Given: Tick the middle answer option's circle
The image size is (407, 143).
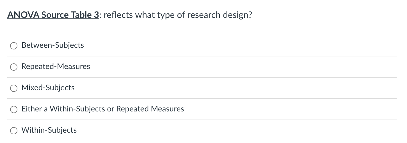Looking at the screenshot, I should point(14,88).
